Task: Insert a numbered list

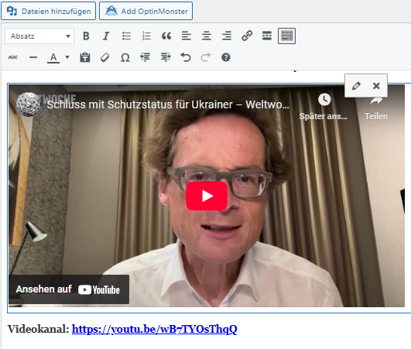Action: pos(146,36)
